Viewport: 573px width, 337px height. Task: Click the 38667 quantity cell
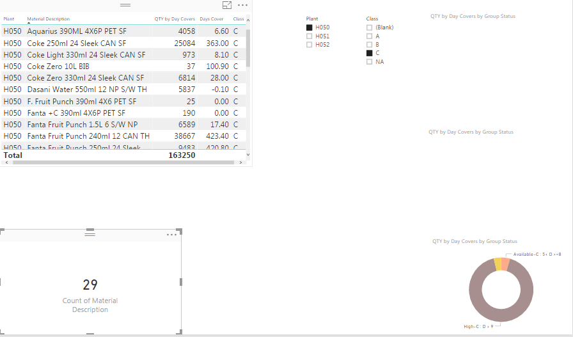click(185, 136)
